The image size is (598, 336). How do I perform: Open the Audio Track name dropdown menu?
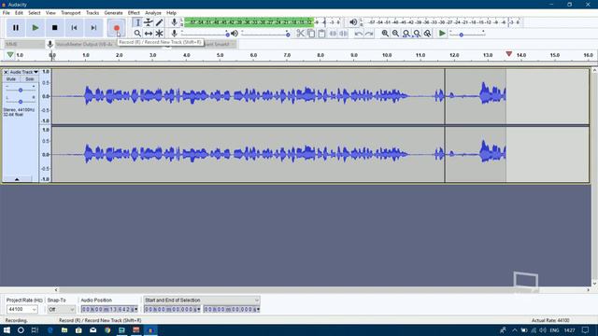click(24, 72)
